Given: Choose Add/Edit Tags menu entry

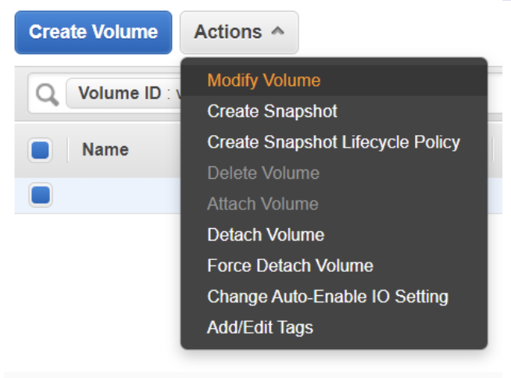Looking at the screenshot, I should click(x=334, y=327).
